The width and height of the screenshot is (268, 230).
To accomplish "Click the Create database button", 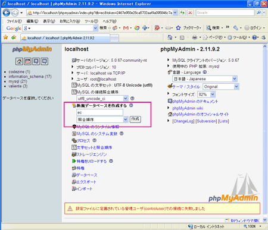I will tap(135, 119).
